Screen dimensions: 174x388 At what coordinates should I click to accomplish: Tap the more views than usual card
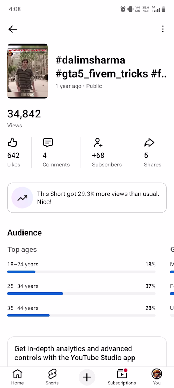87,198
